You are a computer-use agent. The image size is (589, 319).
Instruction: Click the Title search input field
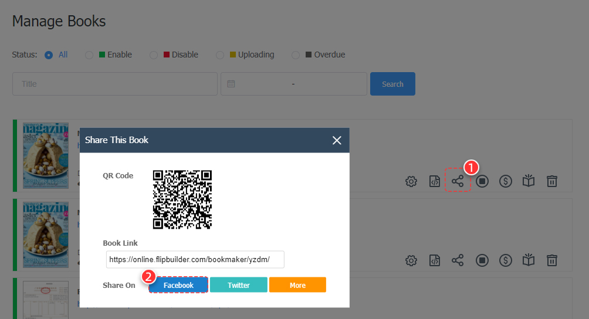coord(115,84)
